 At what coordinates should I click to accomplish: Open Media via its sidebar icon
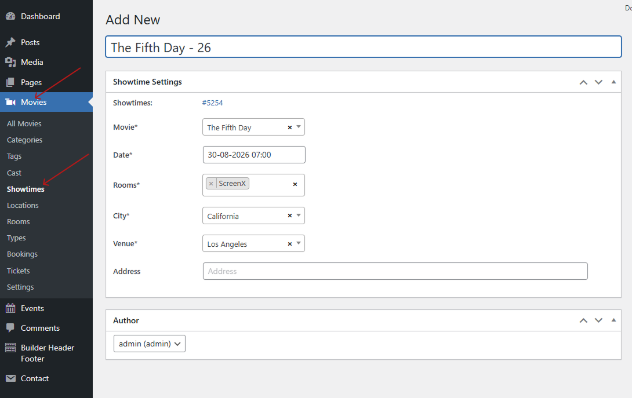point(10,62)
